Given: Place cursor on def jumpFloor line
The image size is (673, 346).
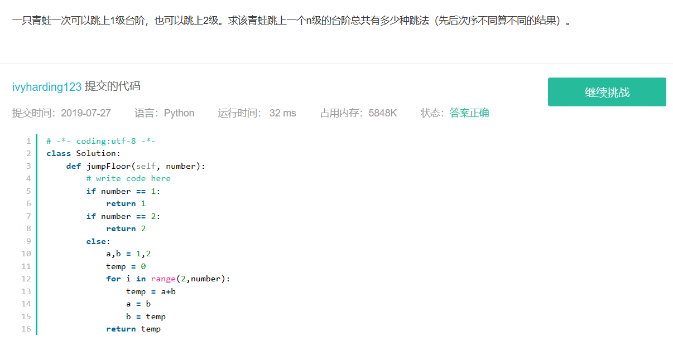Looking at the screenshot, I should coord(136,166).
